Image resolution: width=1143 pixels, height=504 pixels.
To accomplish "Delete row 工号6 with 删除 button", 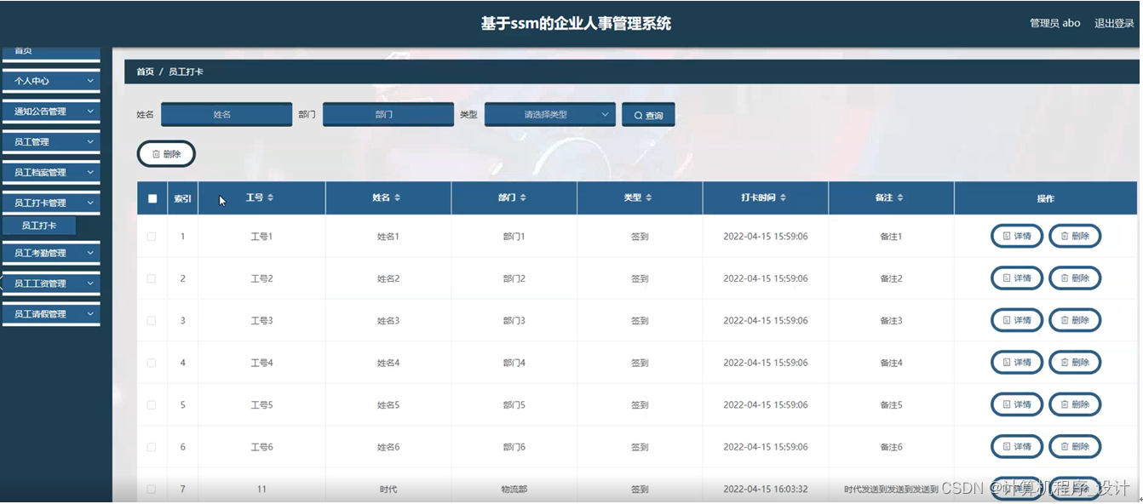I will [x=1075, y=446].
